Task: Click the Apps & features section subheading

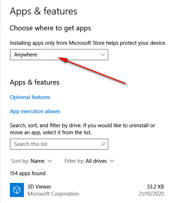Action: (x=35, y=82)
